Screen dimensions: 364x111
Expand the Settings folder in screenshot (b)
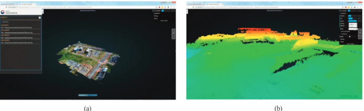pos(342,39)
